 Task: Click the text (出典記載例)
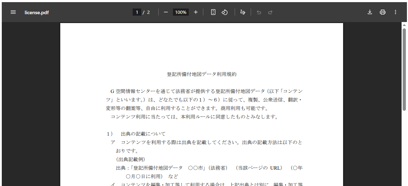(131, 159)
